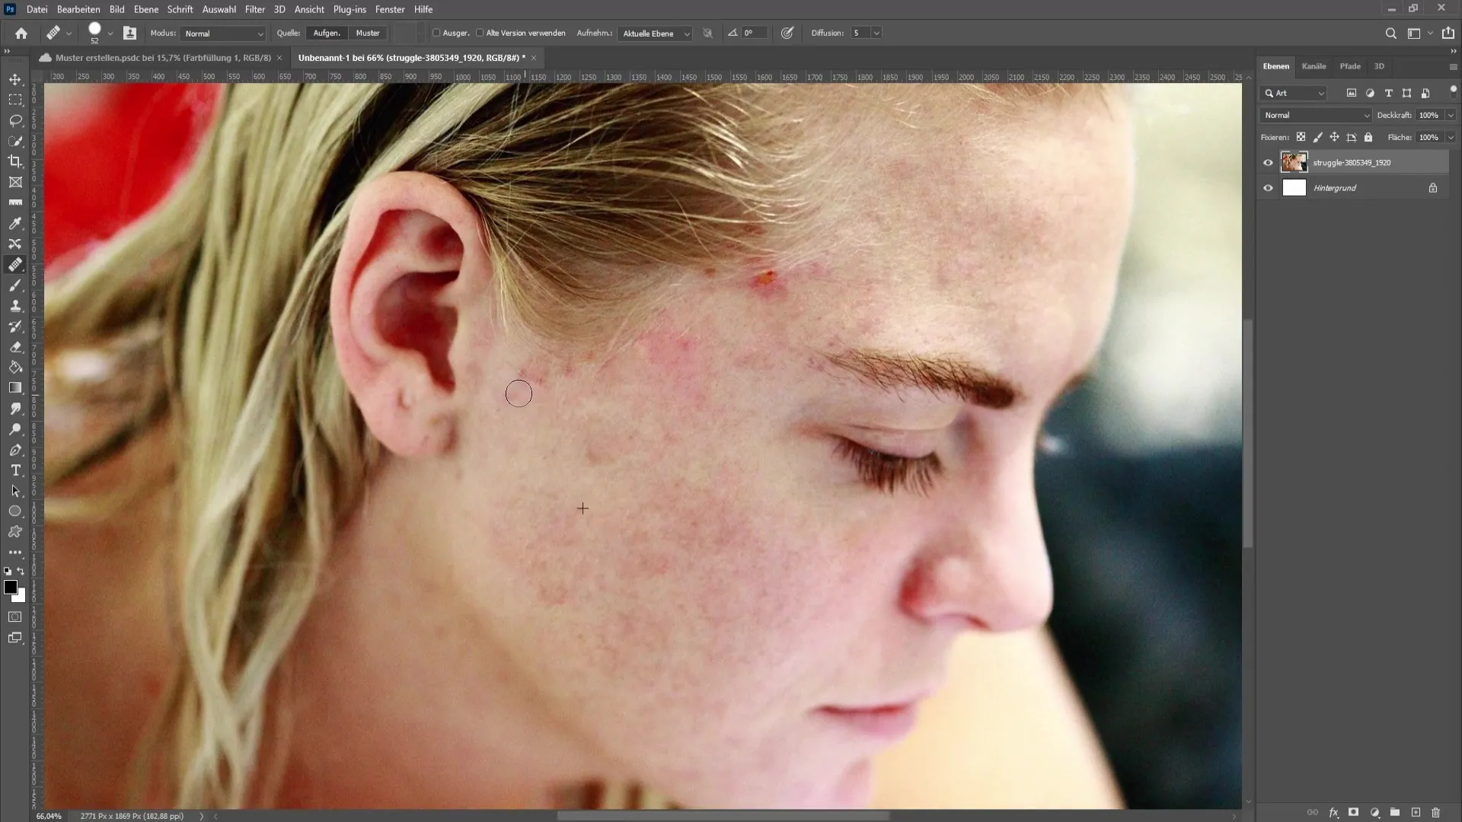The height and width of the screenshot is (822, 1462).
Task: Open the Filter menu
Action: tap(253, 9)
